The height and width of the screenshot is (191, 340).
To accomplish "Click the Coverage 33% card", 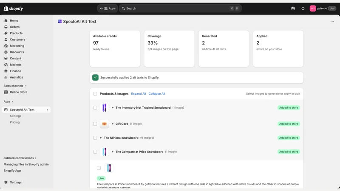I will [169, 49].
